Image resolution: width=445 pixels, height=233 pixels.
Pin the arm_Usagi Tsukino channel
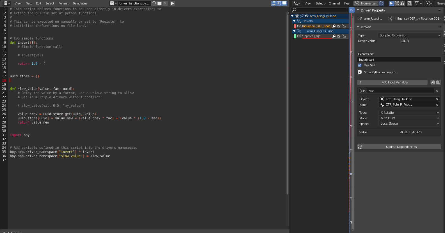click(x=302, y=16)
